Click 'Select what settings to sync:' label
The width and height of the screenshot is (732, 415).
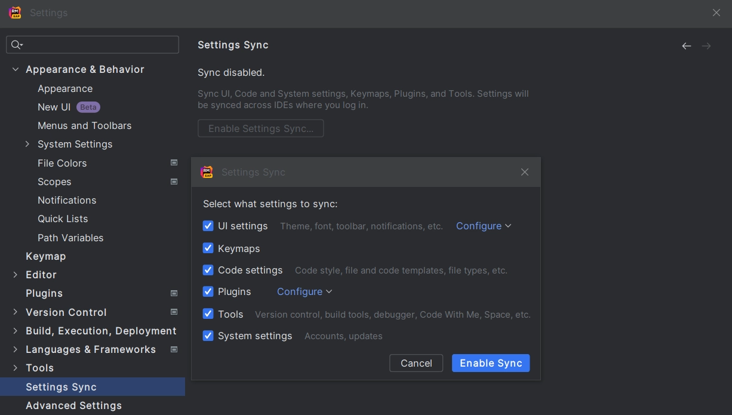click(270, 204)
